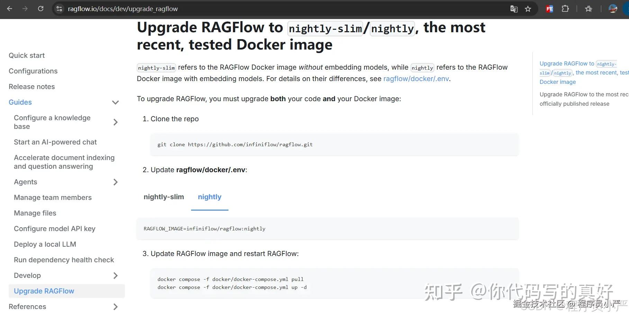Click the browser back navigation arrow
This screenshot has width=629, height=317.
[x=9, y=9]
